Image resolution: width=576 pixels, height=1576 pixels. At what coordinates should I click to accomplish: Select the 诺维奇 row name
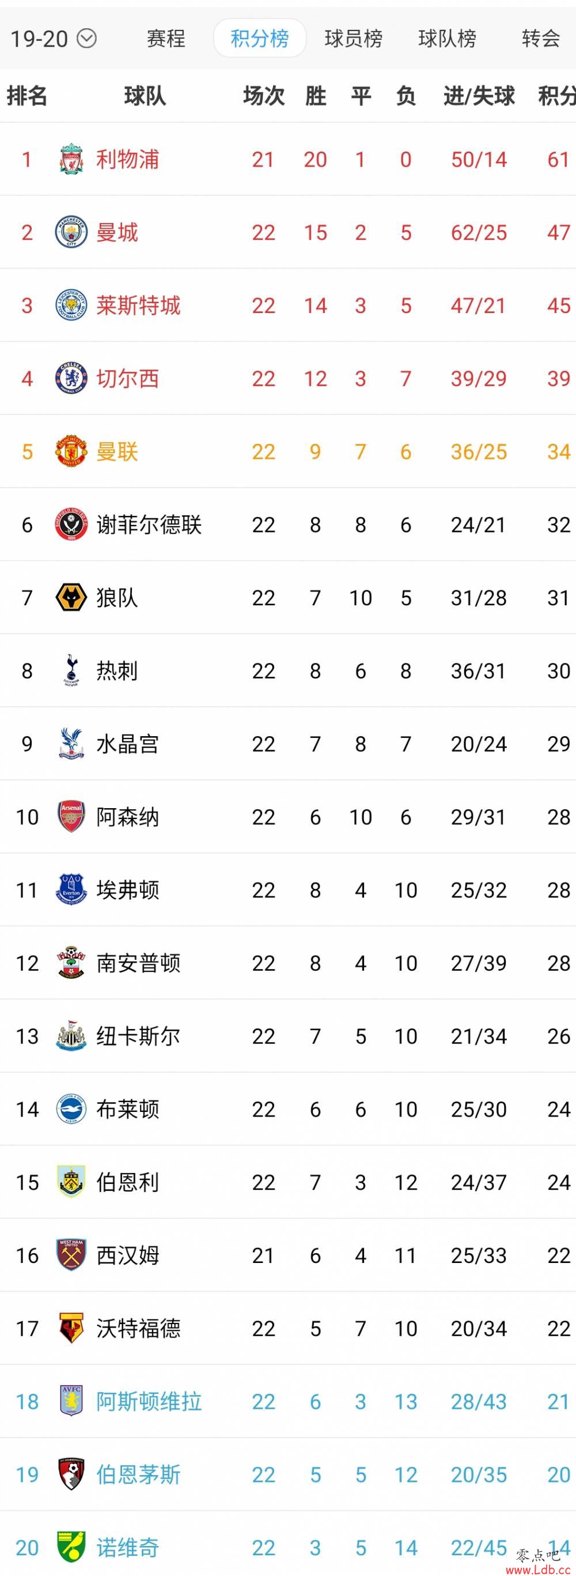coord(128,1548)
